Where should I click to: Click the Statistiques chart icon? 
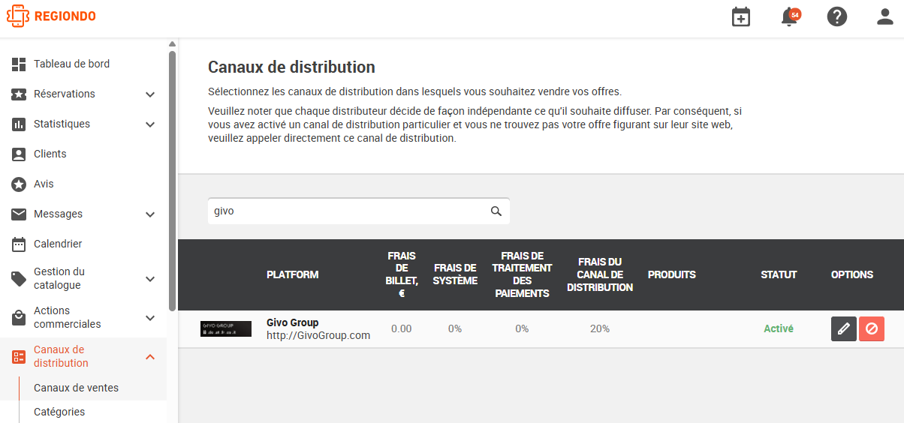(20, 124)
